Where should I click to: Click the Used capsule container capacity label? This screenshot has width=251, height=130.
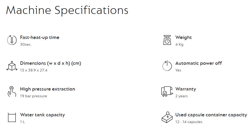click(x=211, y=115)
